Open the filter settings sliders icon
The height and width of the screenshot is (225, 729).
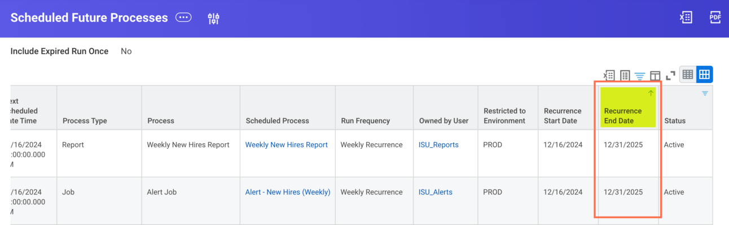click(x=213, y=19)
